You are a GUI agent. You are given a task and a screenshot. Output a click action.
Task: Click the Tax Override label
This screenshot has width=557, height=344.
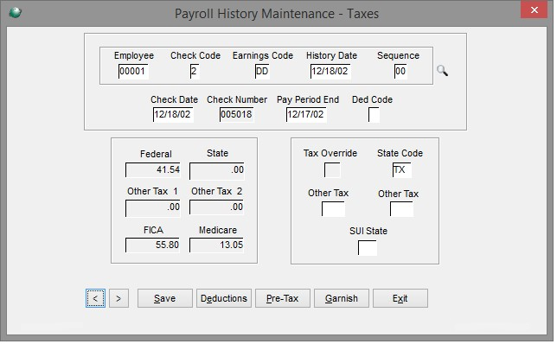[x=330, y=153]
